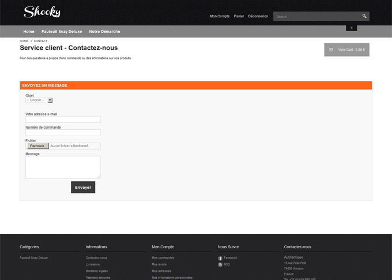Open the Objet subject dropdown
The image size is (392, 280).
(x=39, y=100)
